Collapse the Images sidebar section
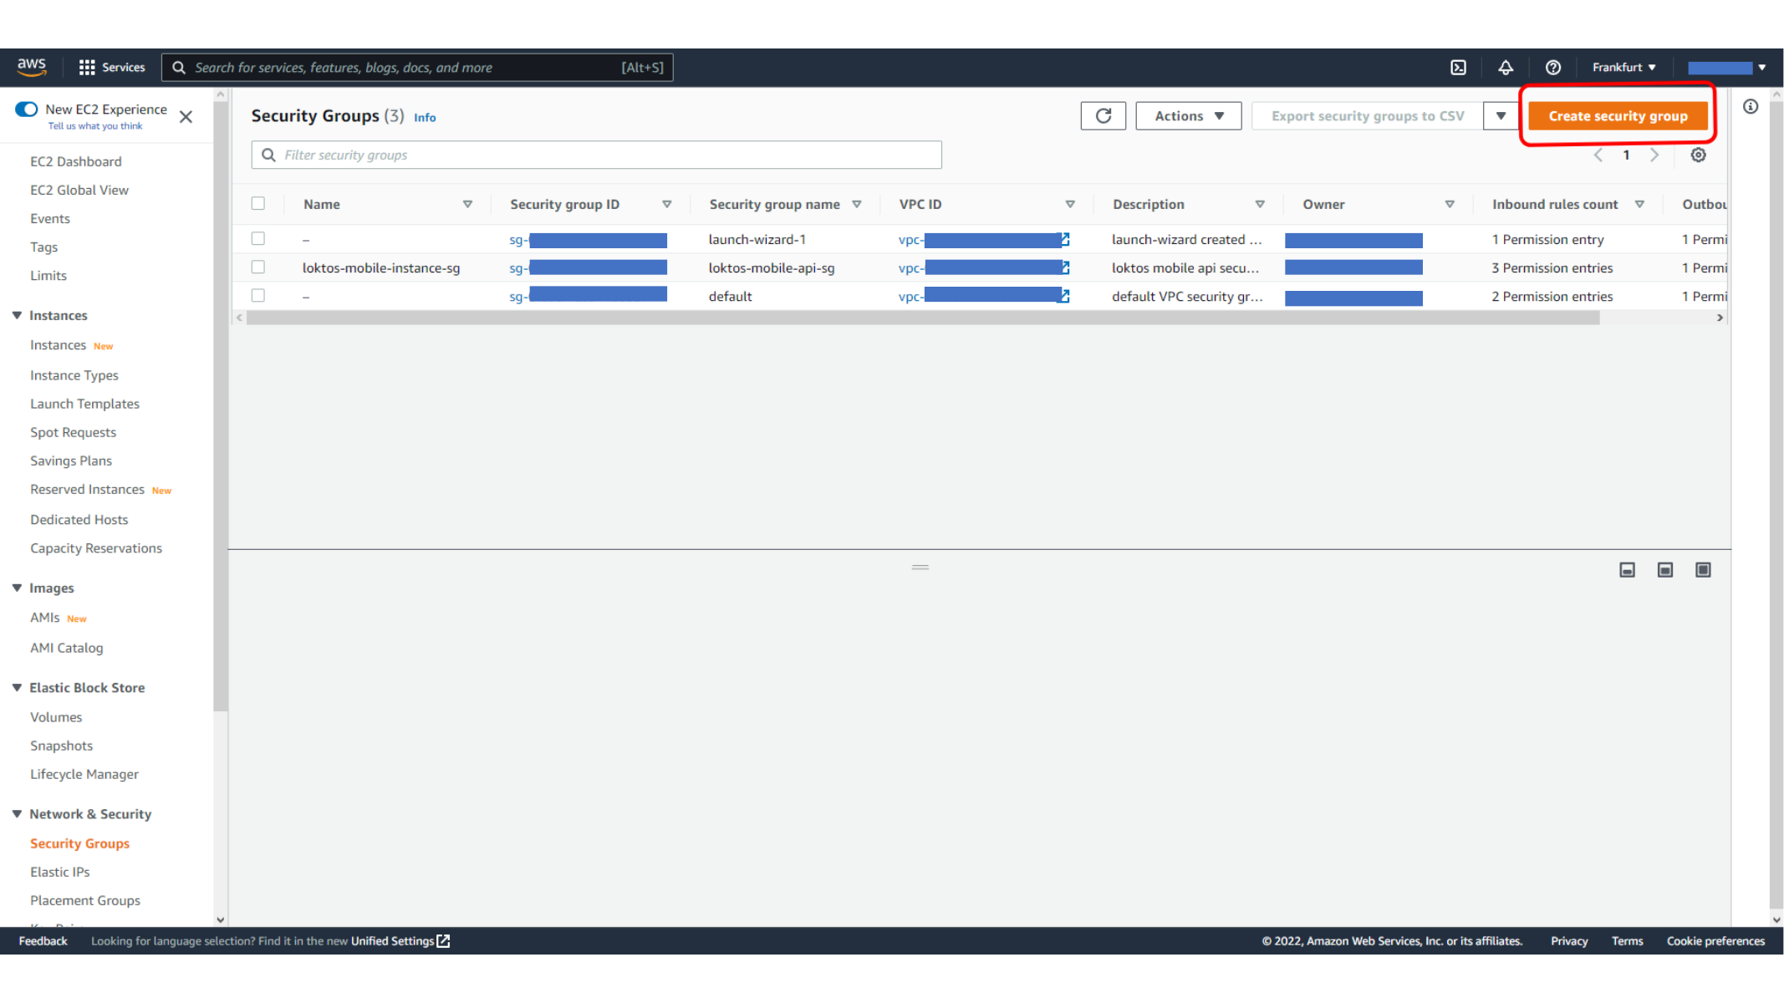The height and width of the screenshot is (1003, 1784). 17,588
